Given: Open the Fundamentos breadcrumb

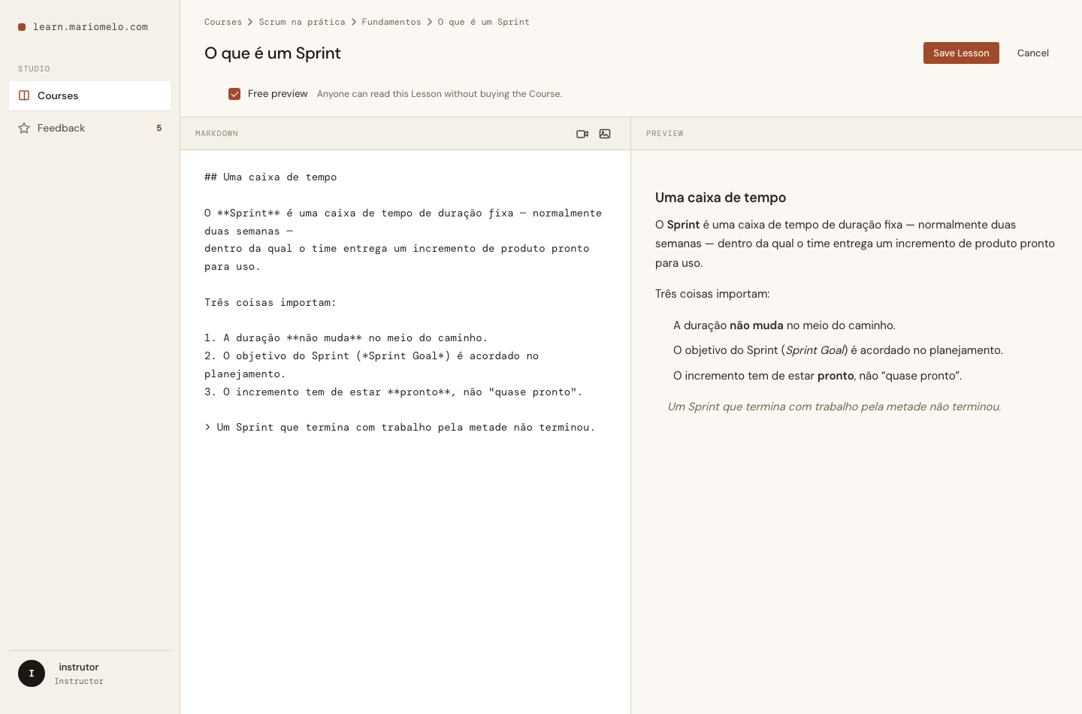Looking at the screenshot, I should pos(391,22).
